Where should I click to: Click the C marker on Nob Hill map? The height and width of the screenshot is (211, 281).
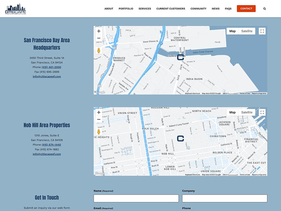180,138
